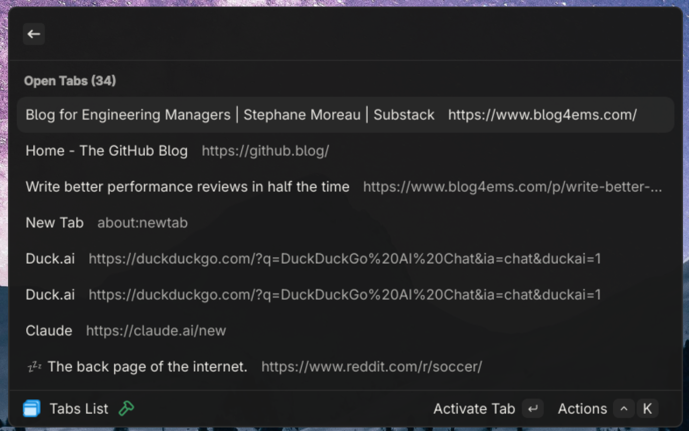Image resolution: width=689 pixels, height=431 pixels.
Task: Click the https://github.blog/ URL text
Action: (x=265, y=151)
